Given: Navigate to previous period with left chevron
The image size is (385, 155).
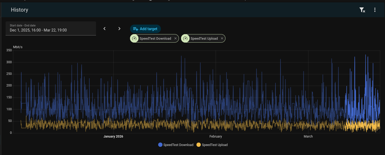Looking at the screenshot, I should (104, 29).
